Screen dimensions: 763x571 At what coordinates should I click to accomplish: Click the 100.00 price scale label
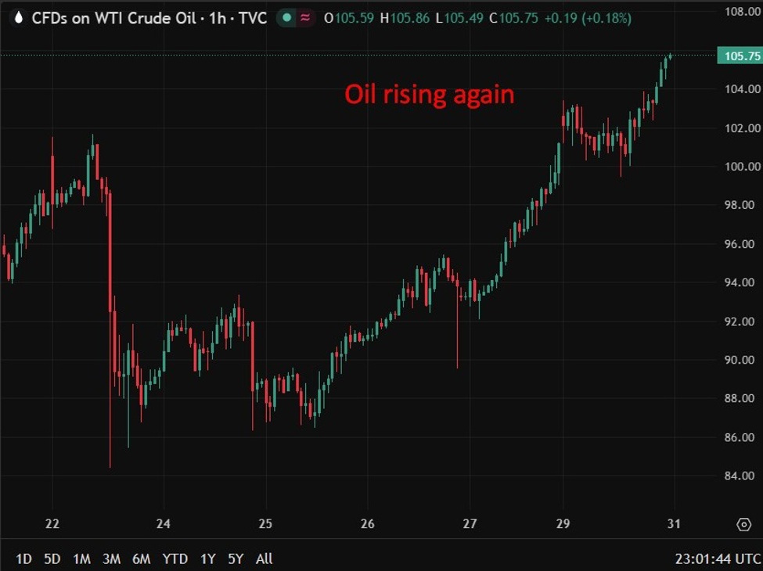pos(740,166)
